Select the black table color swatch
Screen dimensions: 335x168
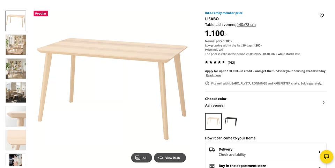[231, 121]
